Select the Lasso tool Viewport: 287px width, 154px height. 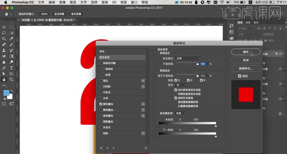pos(4,33)
